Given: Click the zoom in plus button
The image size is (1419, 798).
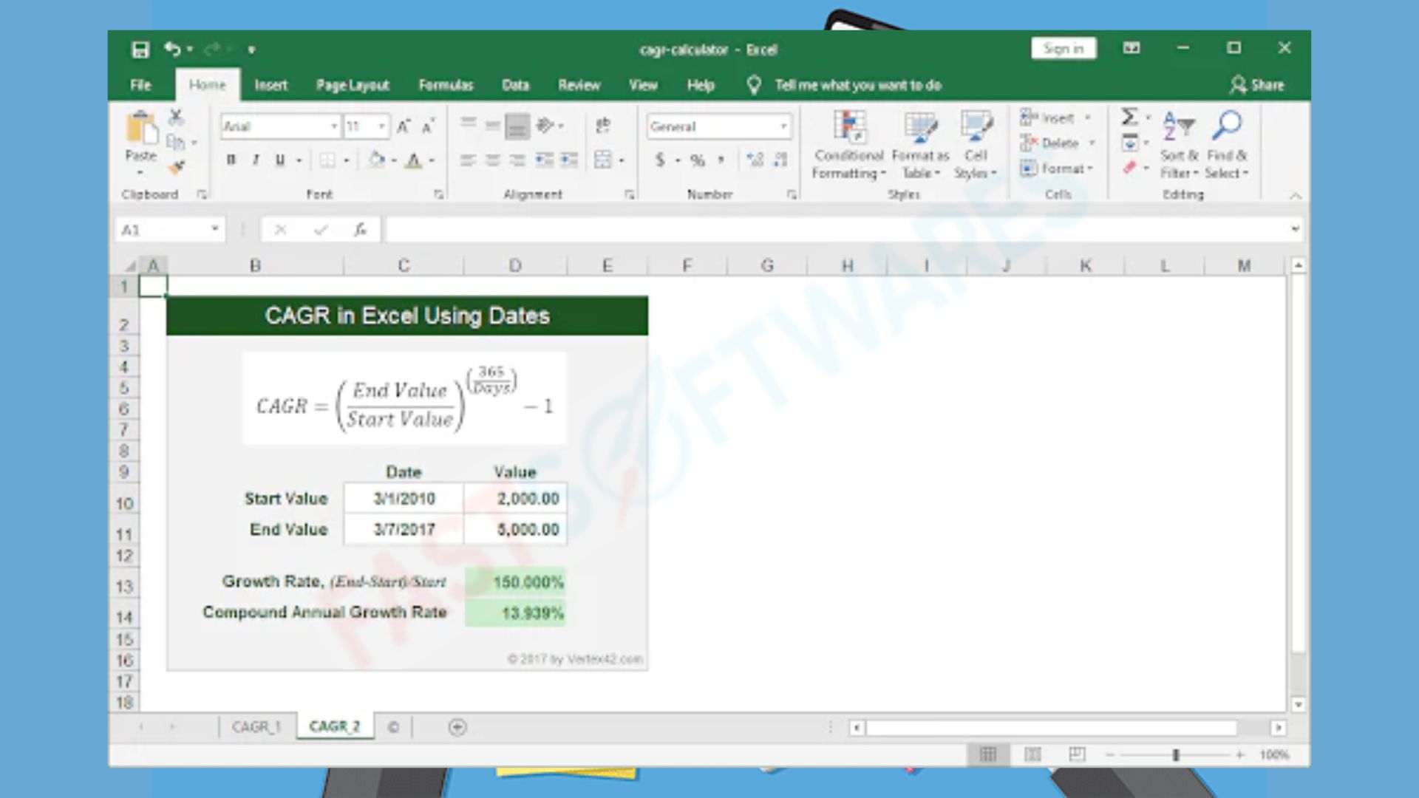Looking at the screenshot, I should [x=1239, y=754].
